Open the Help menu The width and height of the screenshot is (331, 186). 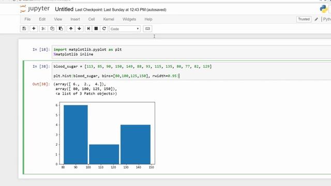(x=148, y=19)
